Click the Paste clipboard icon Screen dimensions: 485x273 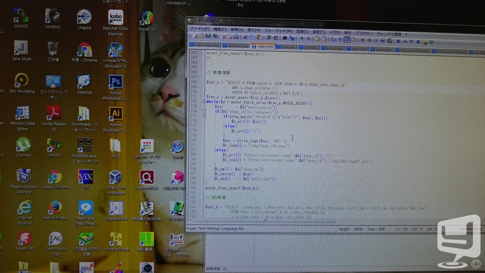coord(259,37)
